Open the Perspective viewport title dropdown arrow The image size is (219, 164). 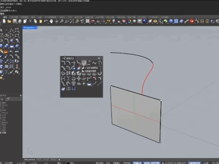pos(36,27)
